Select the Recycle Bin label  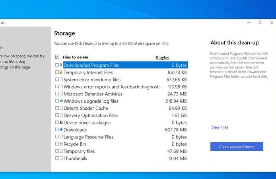tap(75, 144)
